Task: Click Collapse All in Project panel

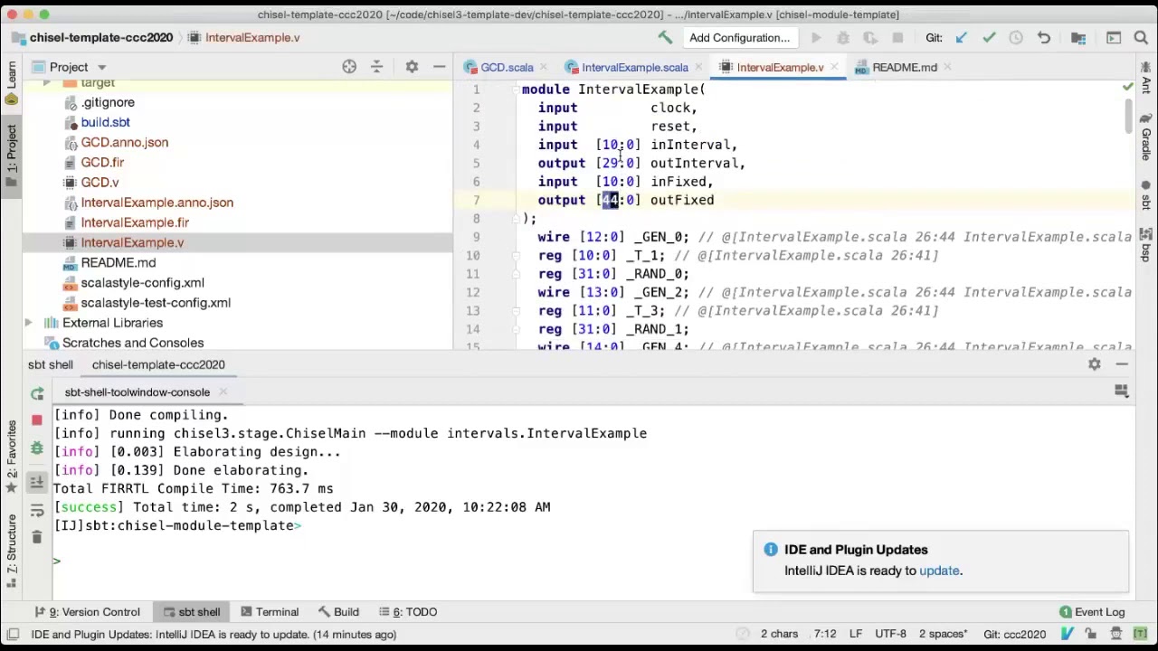Action: point(377,67)
